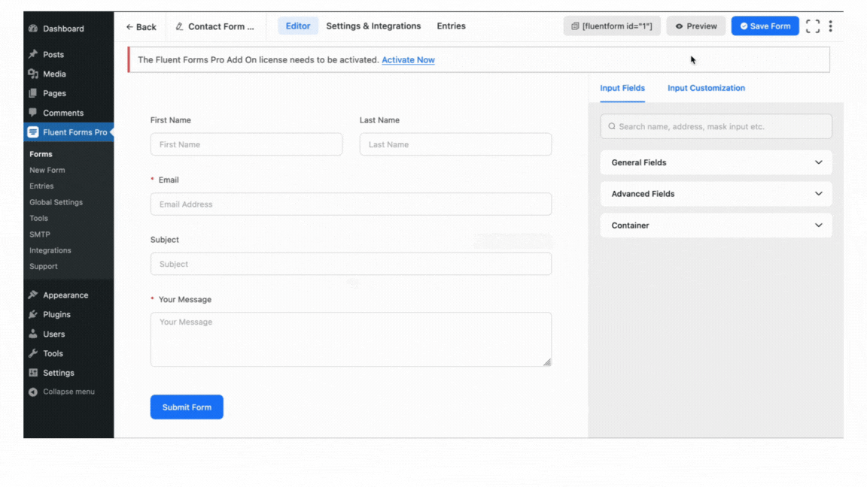The height and width of the screenshot is (487, 867).
Task: Copy the fluentform shortcode
Action: coord(612,26)
